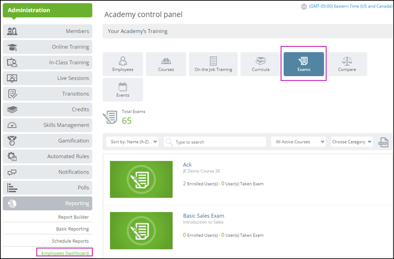Click the Basic Sales Exam thumbnail
Image resolution: width=394 pixels, height=259 pixels.
coord(141,231)
